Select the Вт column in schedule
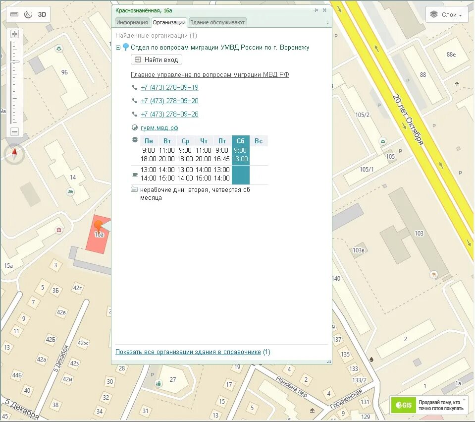This screenshot has width=475, height=422. (167, 141)
